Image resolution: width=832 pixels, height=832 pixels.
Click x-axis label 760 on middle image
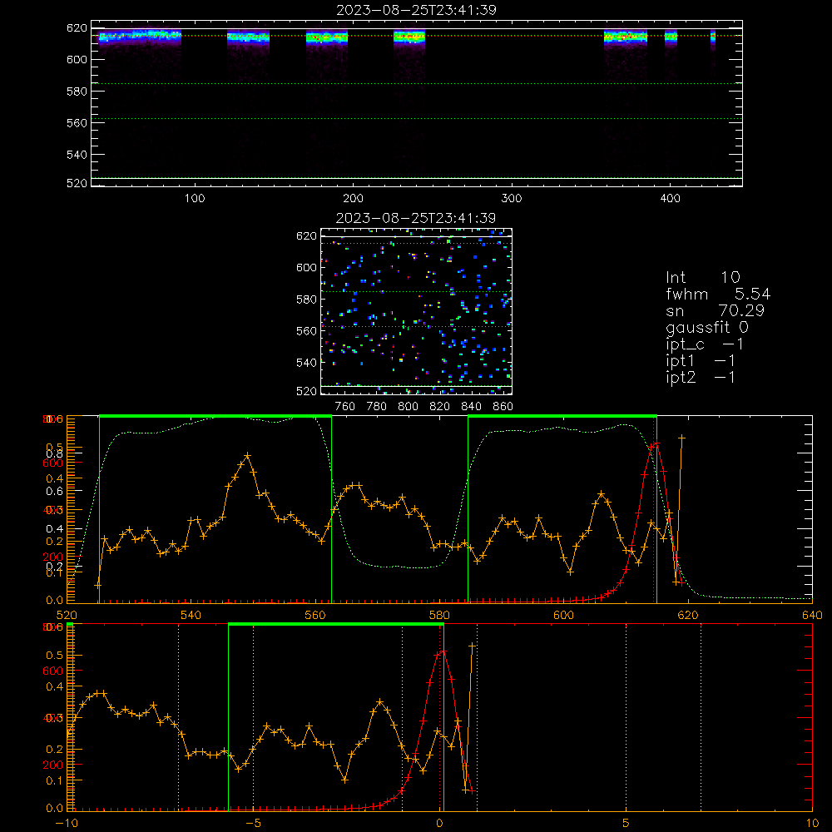345,407
